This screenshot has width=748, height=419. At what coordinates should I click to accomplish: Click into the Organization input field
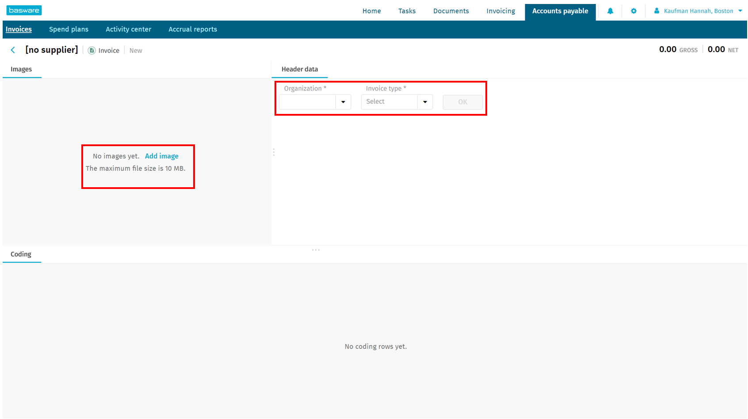tap(307, 102)
